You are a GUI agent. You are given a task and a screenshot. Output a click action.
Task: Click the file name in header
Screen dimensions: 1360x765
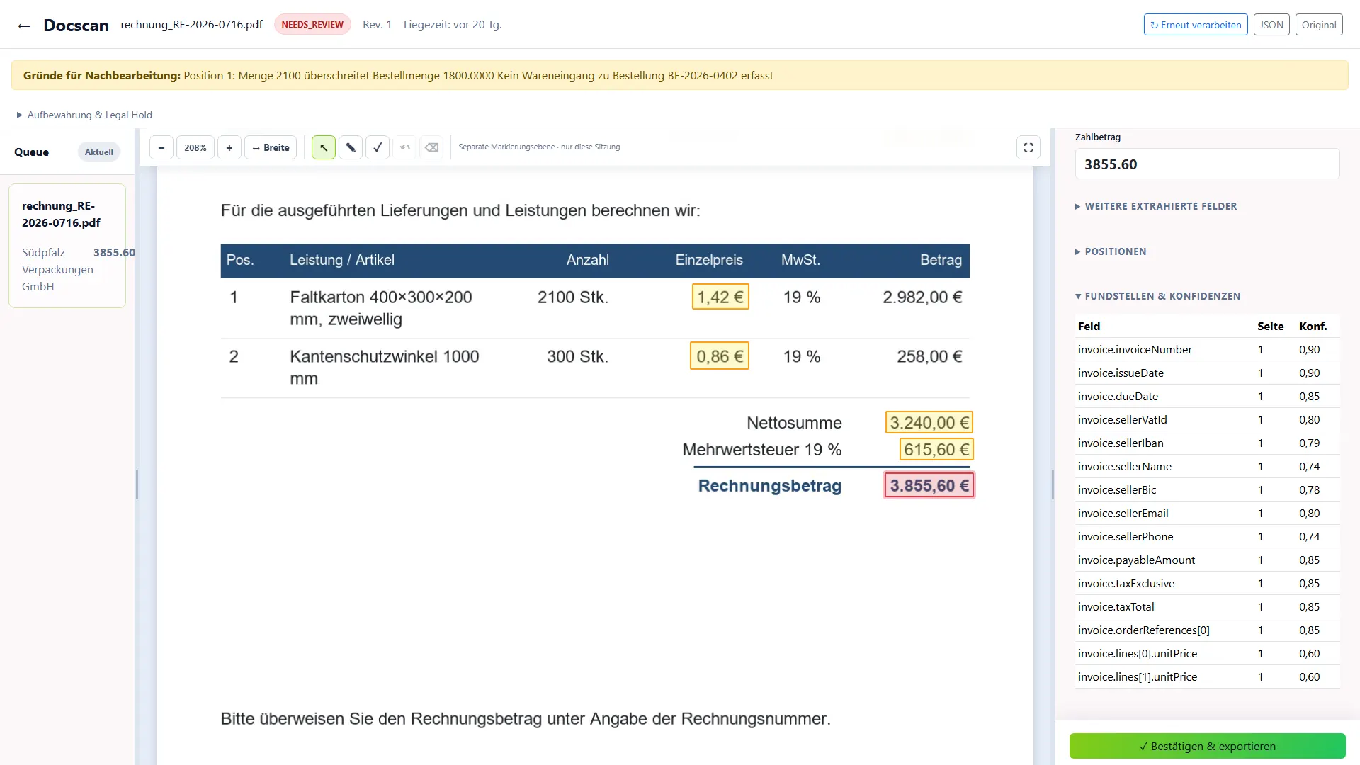coord(191,24)
